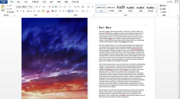Toggle Italic formatting
180x99 pixels.
(x=20, y=11)
